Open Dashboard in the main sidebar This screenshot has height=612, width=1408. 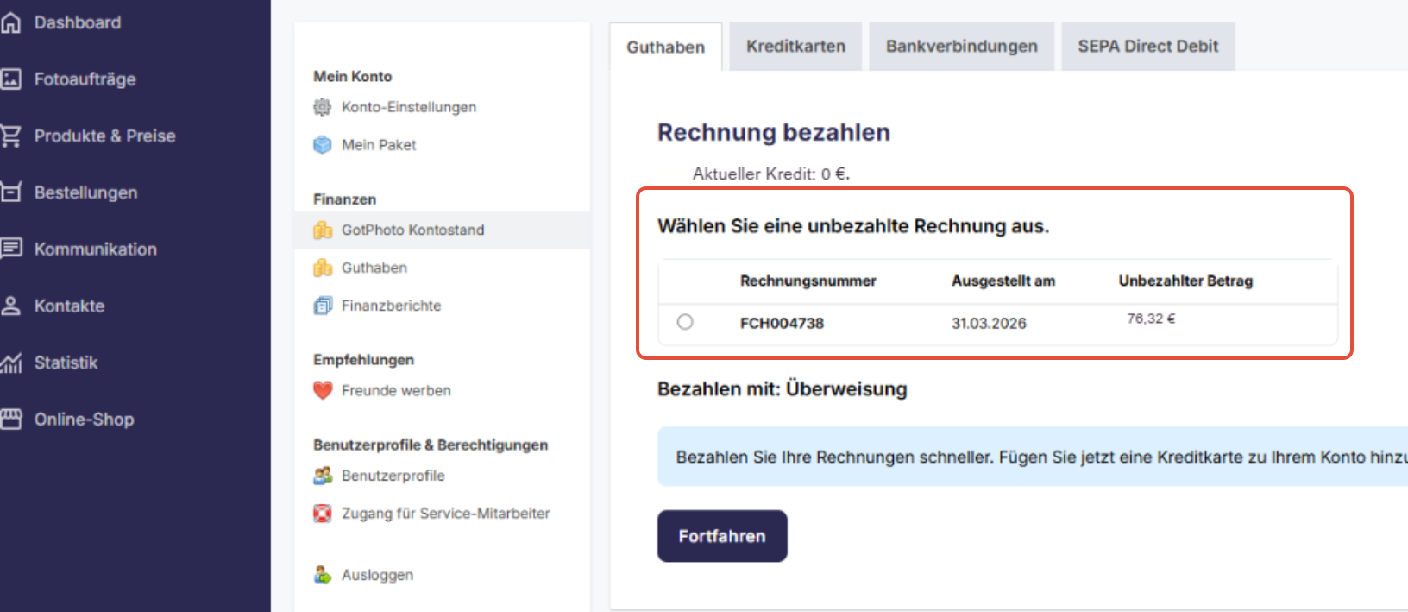pos(78,22)
